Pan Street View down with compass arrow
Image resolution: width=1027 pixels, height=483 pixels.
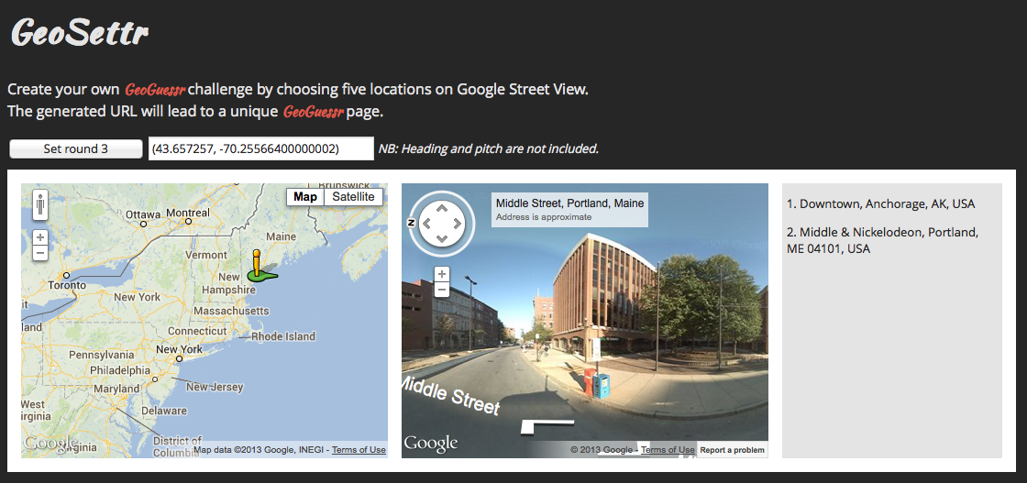(x=442, y=239)
